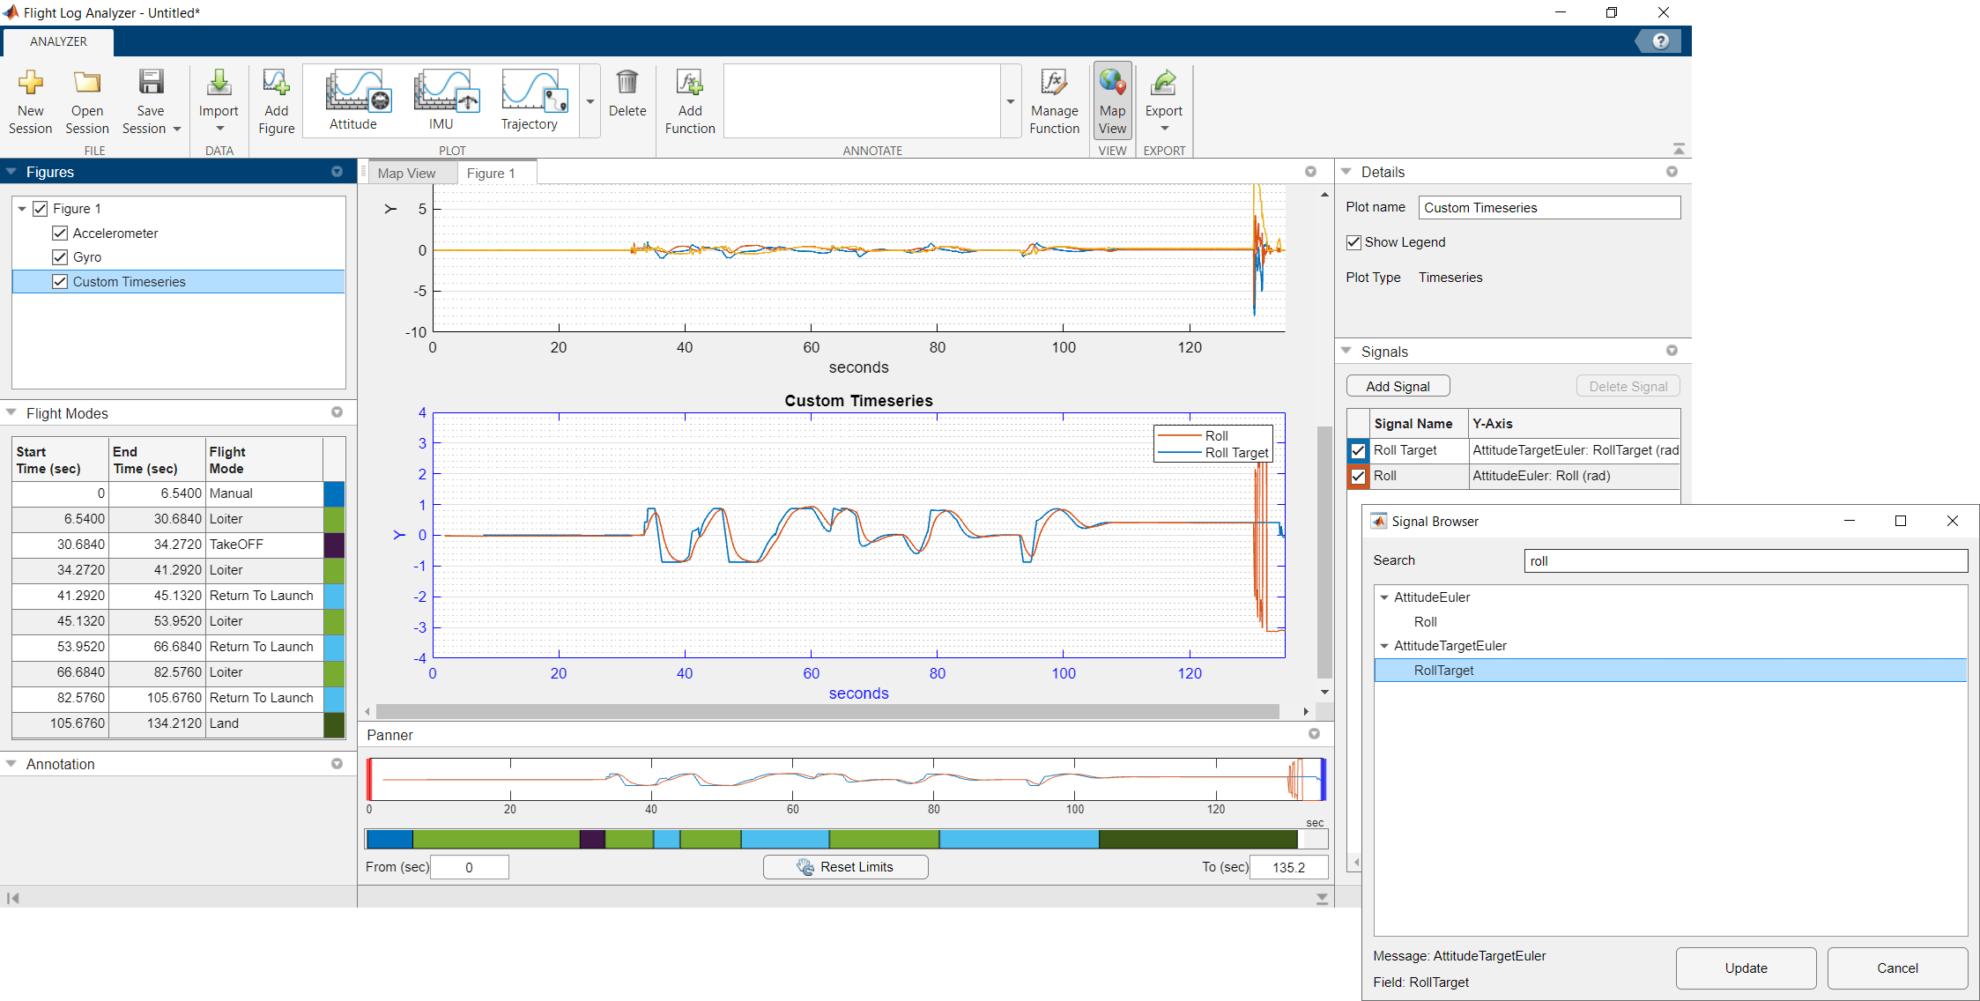This screenshot has height=1001, width=1980.
Task: Open the Attitude plot gallery item
Action: click(x=354, y=99)
